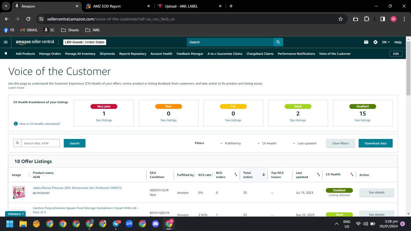
Task: Click the browser address bar URL
Action: pyautogui.click(x=111, y=19)
